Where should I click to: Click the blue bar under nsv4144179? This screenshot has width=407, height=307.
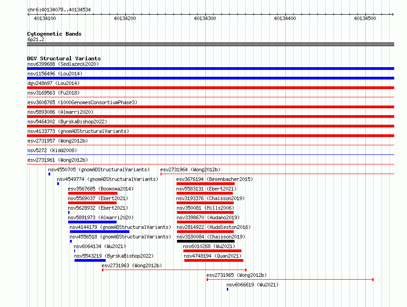click(x=99, y=232)
